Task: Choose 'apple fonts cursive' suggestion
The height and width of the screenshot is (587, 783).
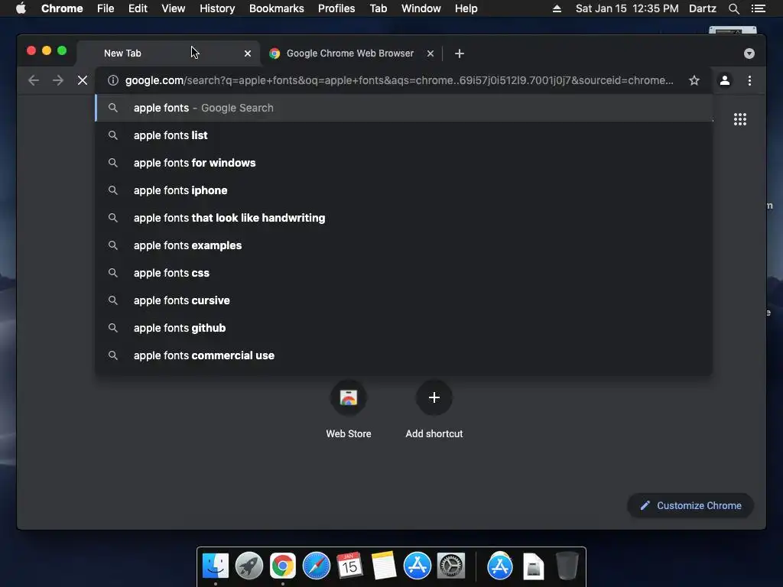Action: (404, 300)
